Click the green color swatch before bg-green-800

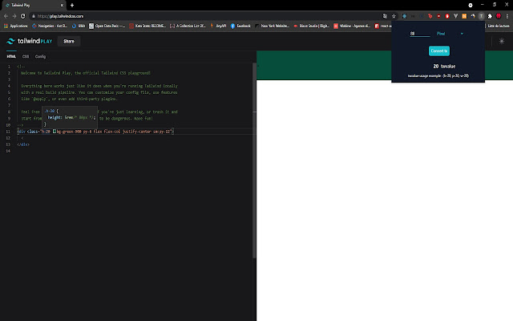point(55,132)
